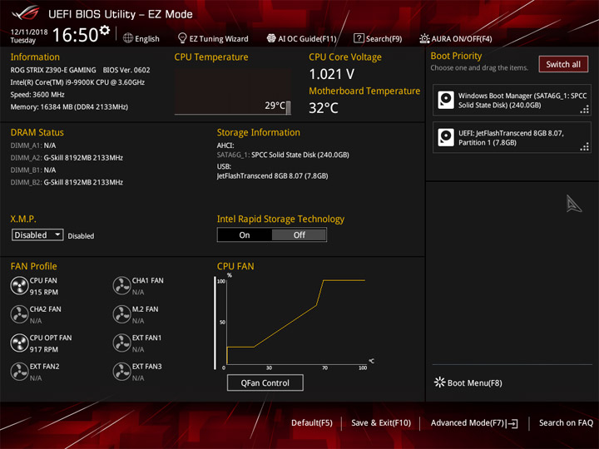
Task: Click the time settings gear icon
Action: (104, 30)
